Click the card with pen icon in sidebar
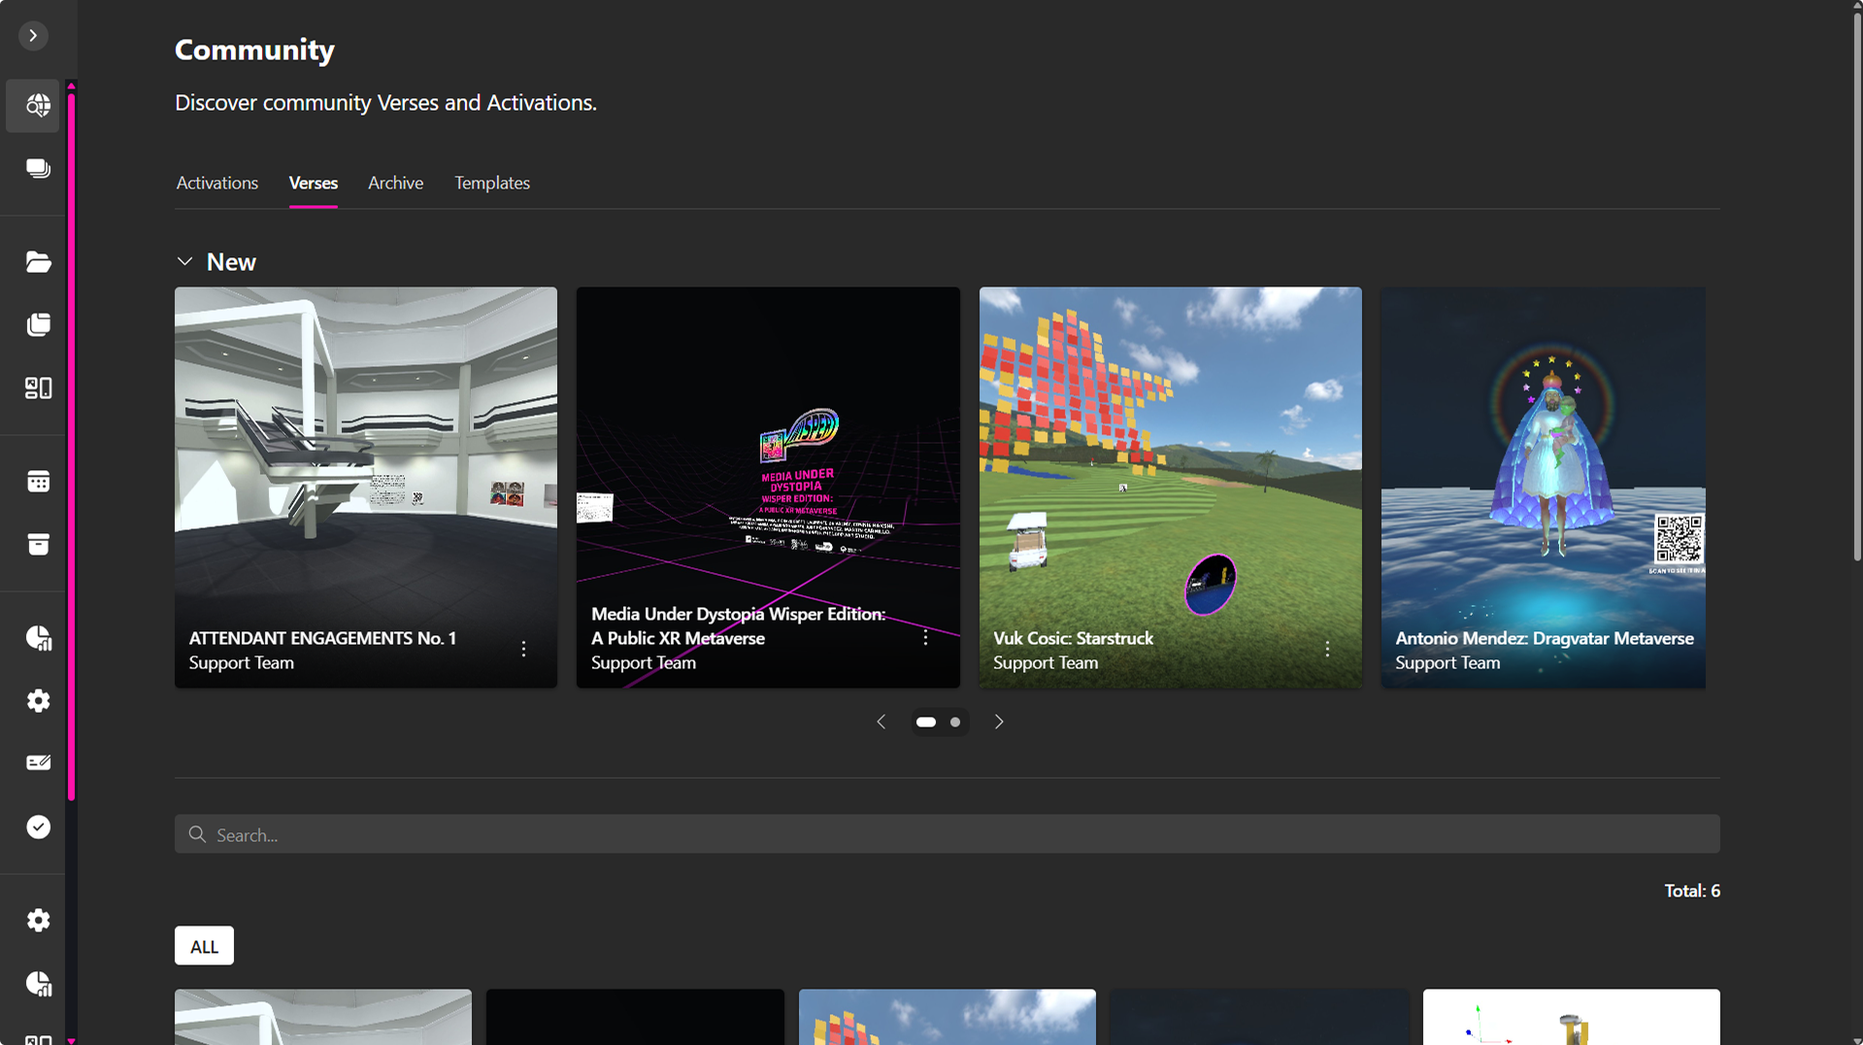1863x1045 pixels. [37, 762]
